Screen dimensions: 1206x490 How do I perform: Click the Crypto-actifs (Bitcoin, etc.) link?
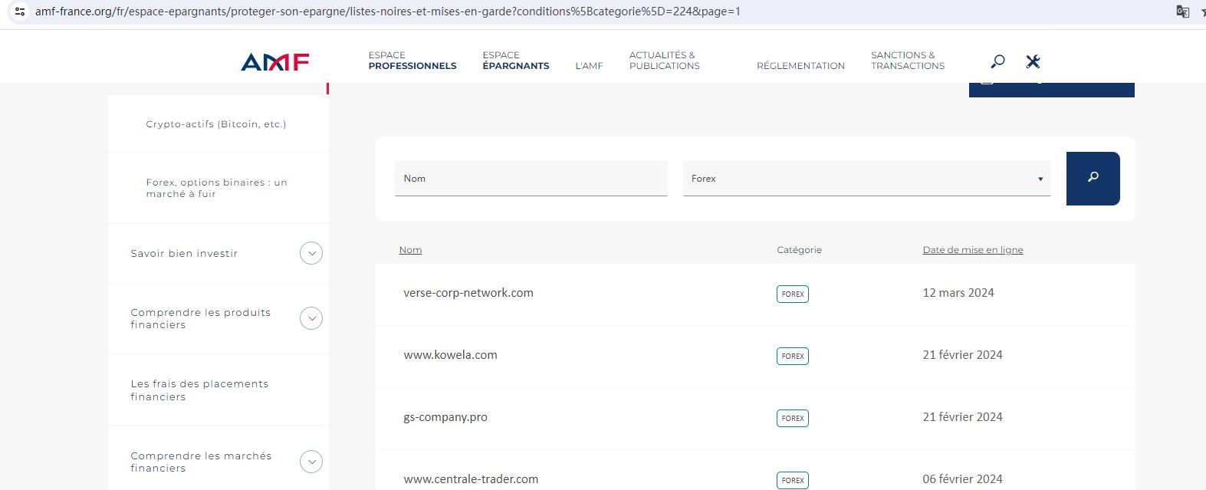(x=215, y=124)
